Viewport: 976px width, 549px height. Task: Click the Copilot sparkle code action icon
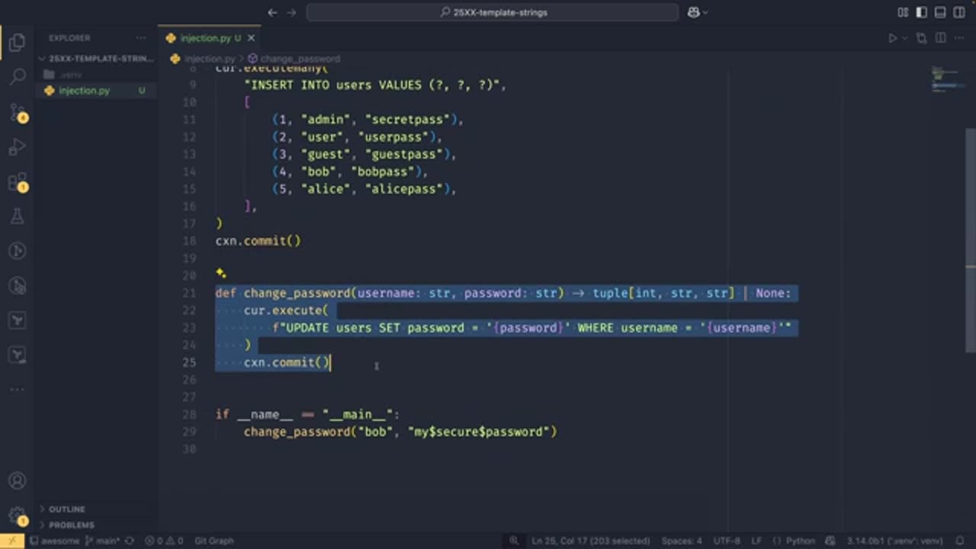pyautogui.click(x=220, y=273)
